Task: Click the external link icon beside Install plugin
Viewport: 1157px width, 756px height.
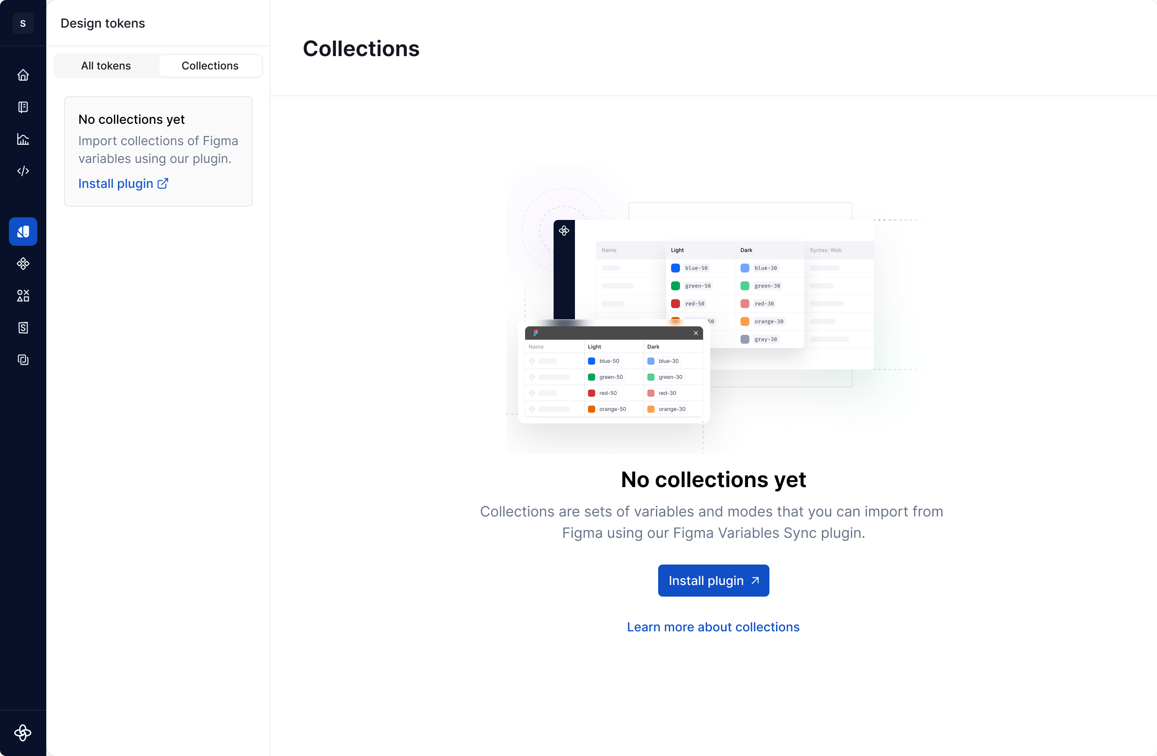Action: 162,183
